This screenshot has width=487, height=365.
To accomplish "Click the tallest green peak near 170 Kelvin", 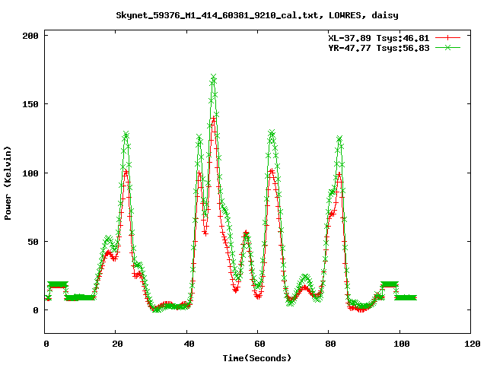I will coord(213,77).
